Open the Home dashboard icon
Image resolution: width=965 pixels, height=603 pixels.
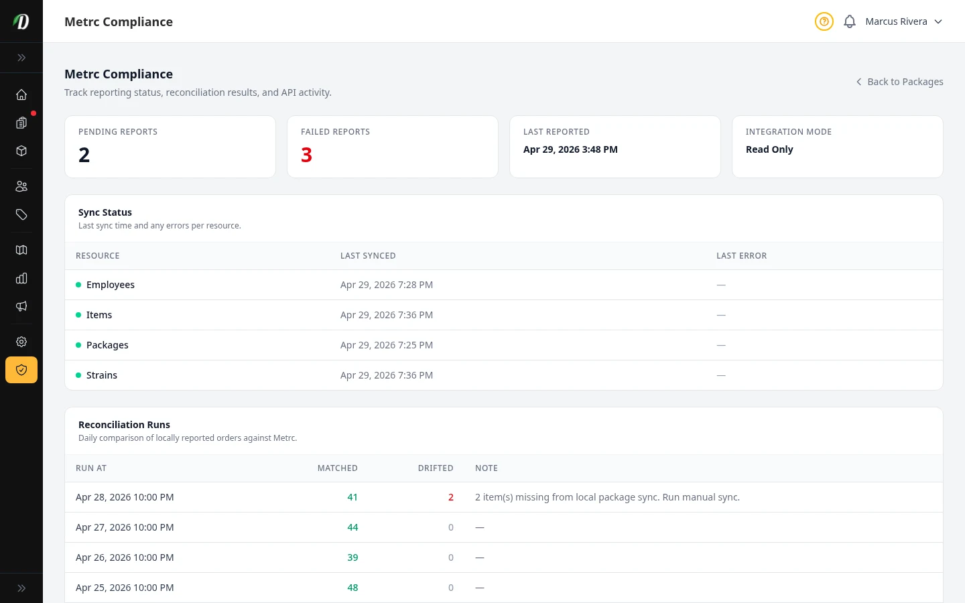pos(21,94)
